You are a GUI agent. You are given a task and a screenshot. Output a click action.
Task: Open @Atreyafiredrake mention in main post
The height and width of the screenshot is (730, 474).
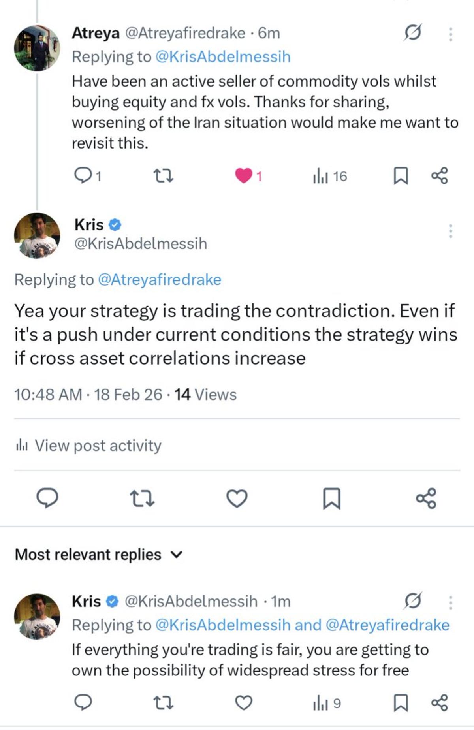click(x=159, y=280)
